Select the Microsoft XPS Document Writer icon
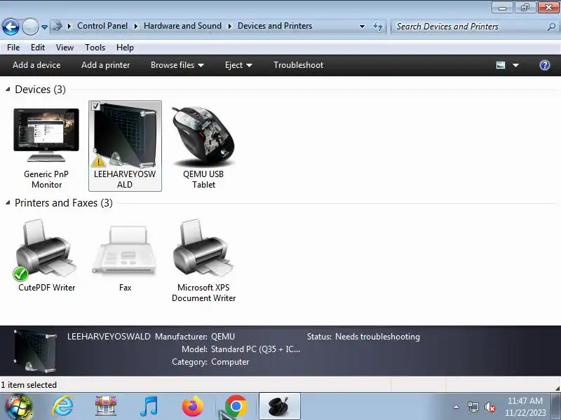Viewport: 561px width, 420px height. (x=203, y=248)
